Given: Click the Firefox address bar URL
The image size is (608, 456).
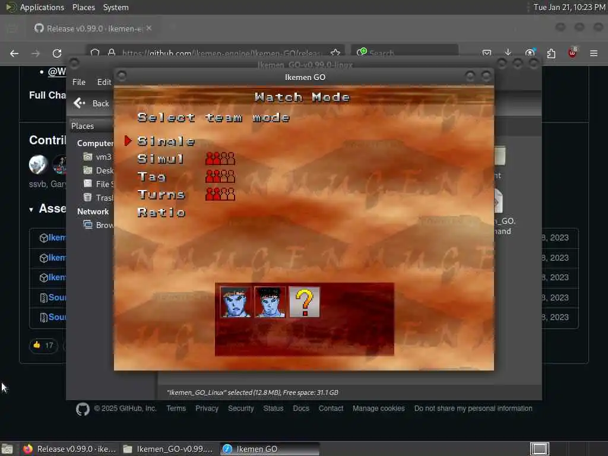Looking at the screenshot, I should pos(221,53).
